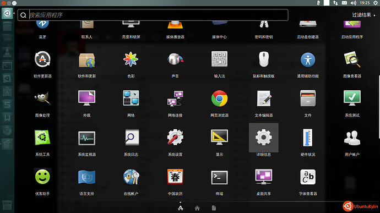Open the 软件更新器 application

point(42,59)
